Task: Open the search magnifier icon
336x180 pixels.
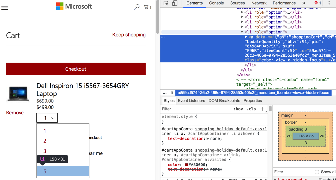Action: [x=137, y=7]
